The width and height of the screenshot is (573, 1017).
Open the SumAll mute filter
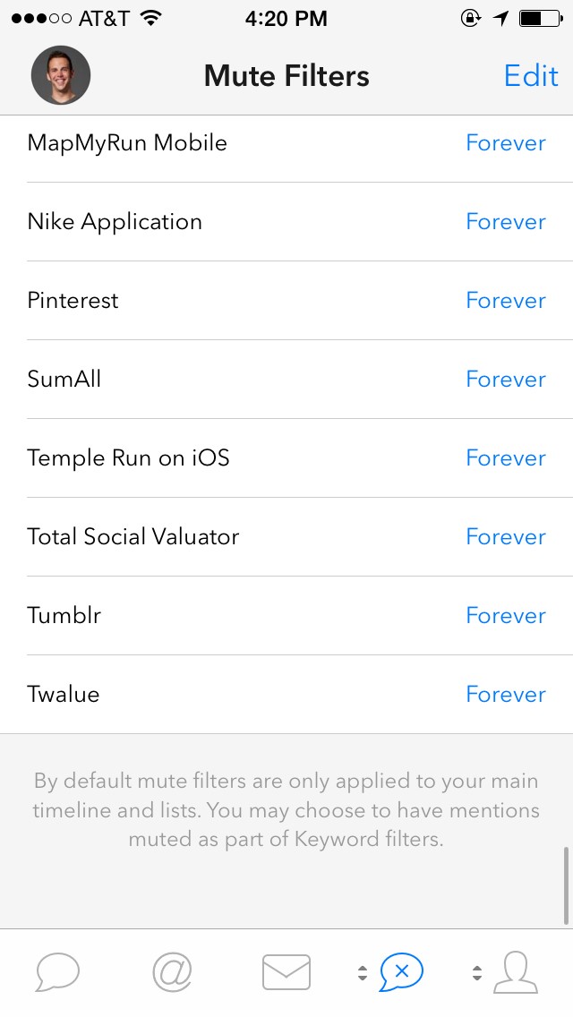[286, 380]
